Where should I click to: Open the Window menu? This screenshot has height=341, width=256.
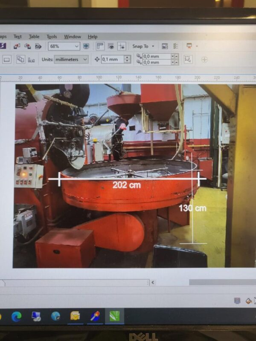coord(73,37)
